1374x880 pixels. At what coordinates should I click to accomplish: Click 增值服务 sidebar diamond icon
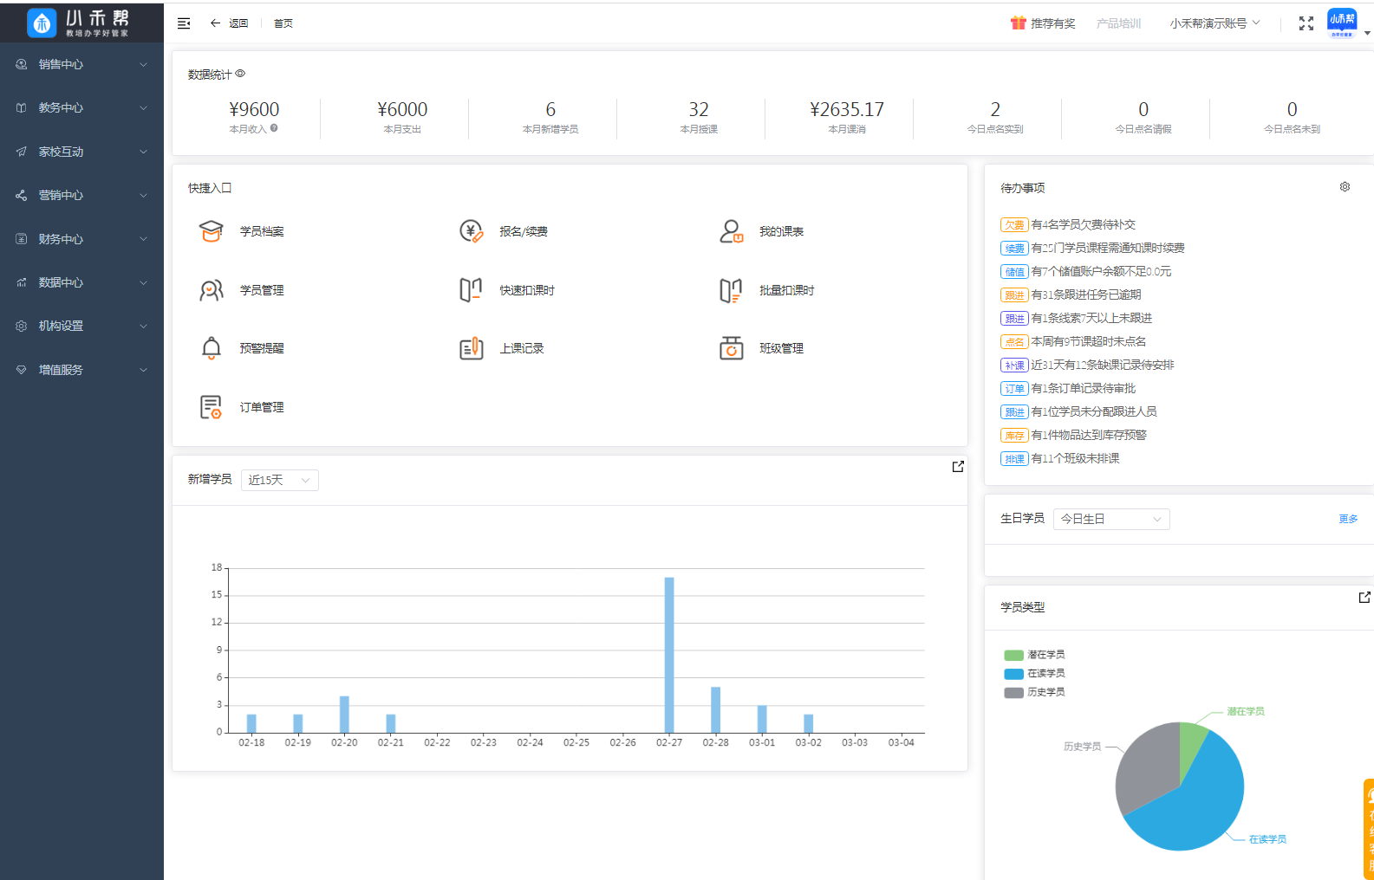(x=22, y=370)
